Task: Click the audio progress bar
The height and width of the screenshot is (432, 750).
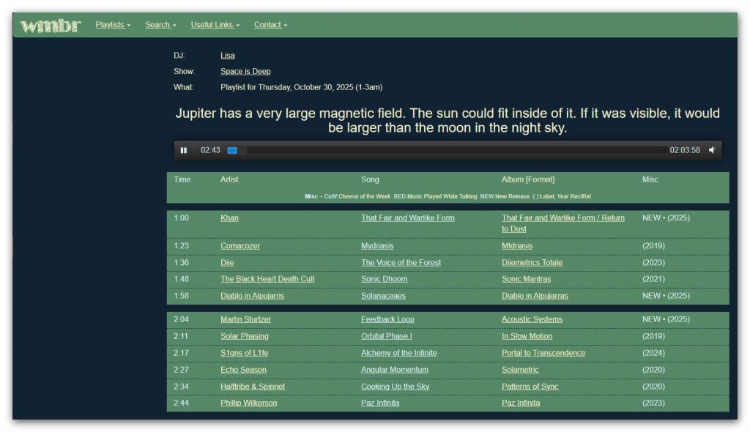Action: pos(447,150)
